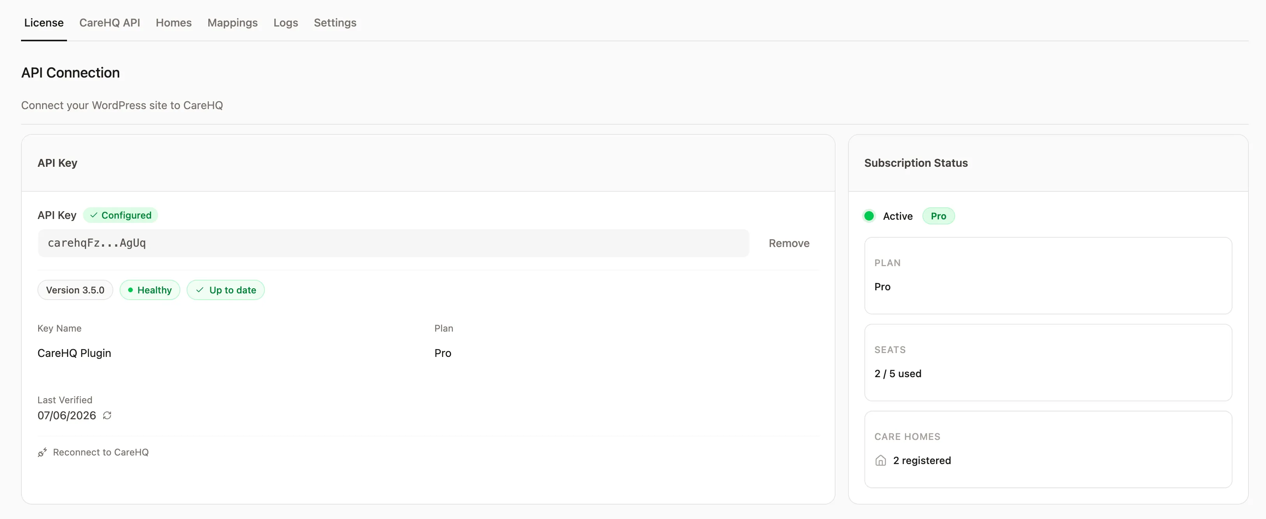This screenshot has width=1266, height=519.
Task: Click the green Active status dot
Action: coord(869,216)
